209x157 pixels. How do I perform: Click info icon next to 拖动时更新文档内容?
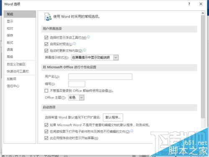(x=84, y=50)
